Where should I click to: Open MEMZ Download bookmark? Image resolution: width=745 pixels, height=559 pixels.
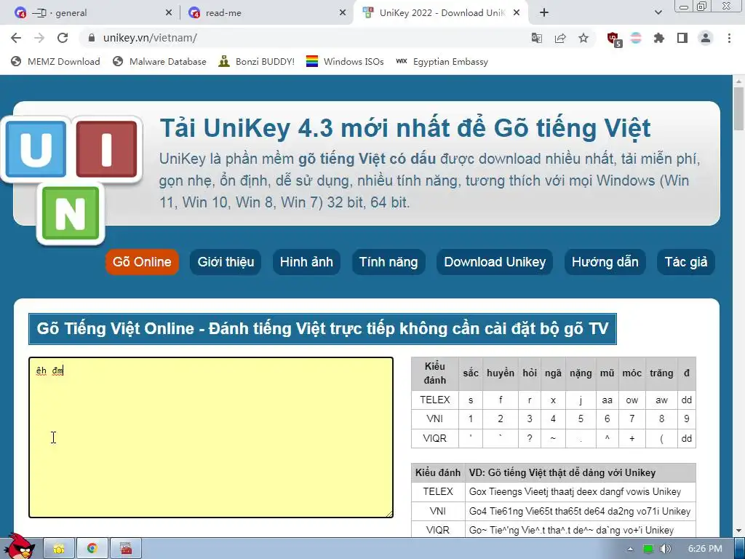pos(55,61)
